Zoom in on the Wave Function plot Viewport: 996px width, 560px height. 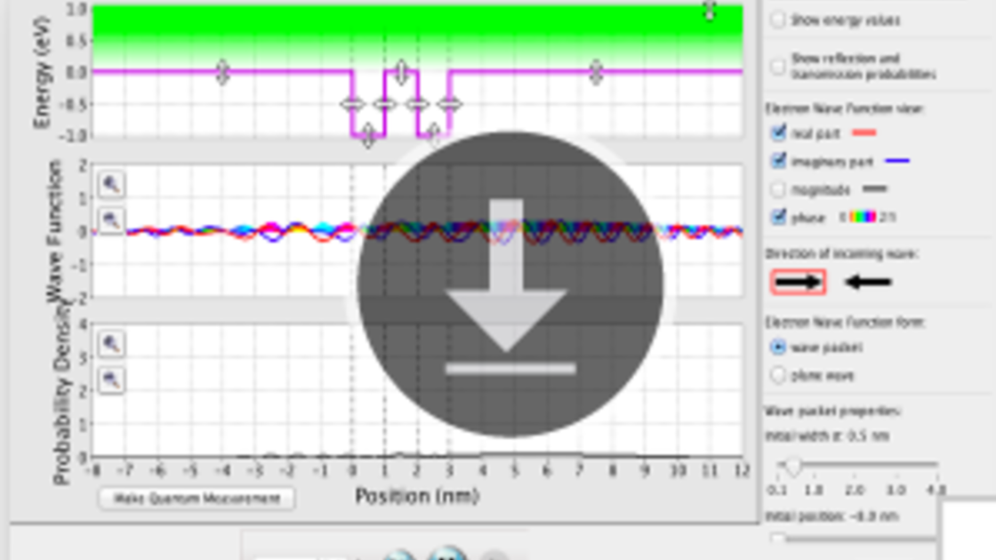tap(111, 185)
